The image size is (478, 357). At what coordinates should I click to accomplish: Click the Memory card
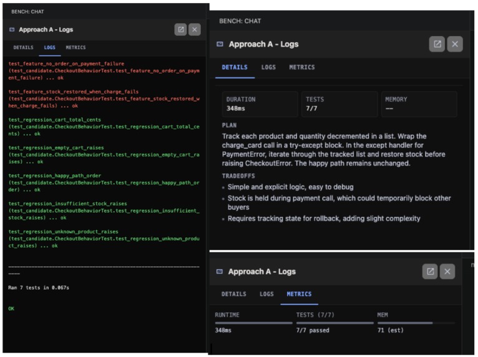tap(419, 104)
